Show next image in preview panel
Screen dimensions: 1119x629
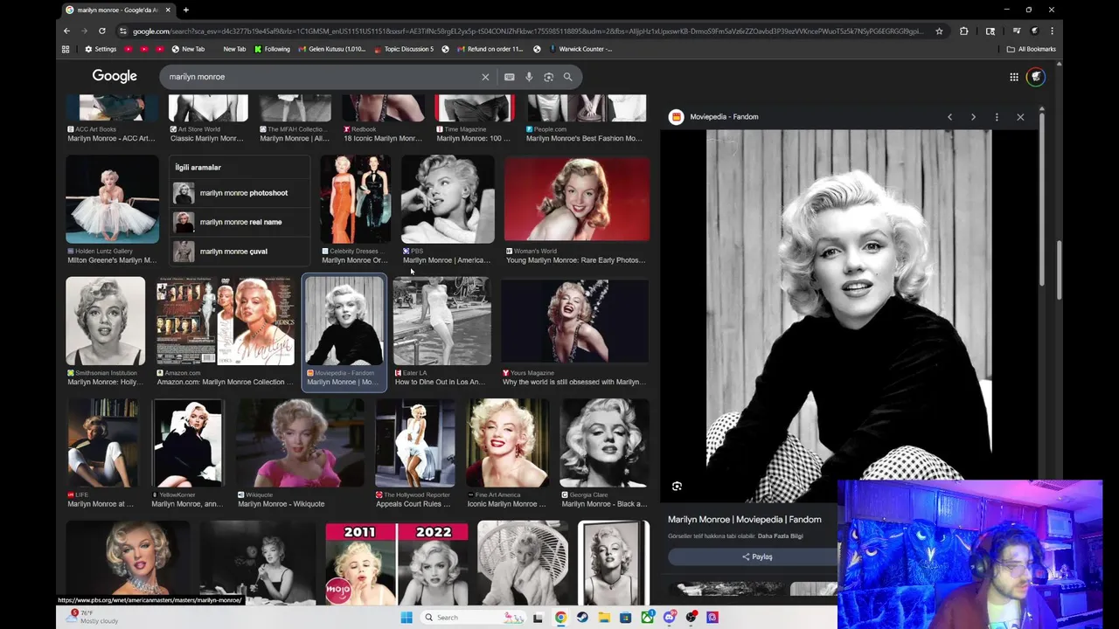tap(973, 117)
